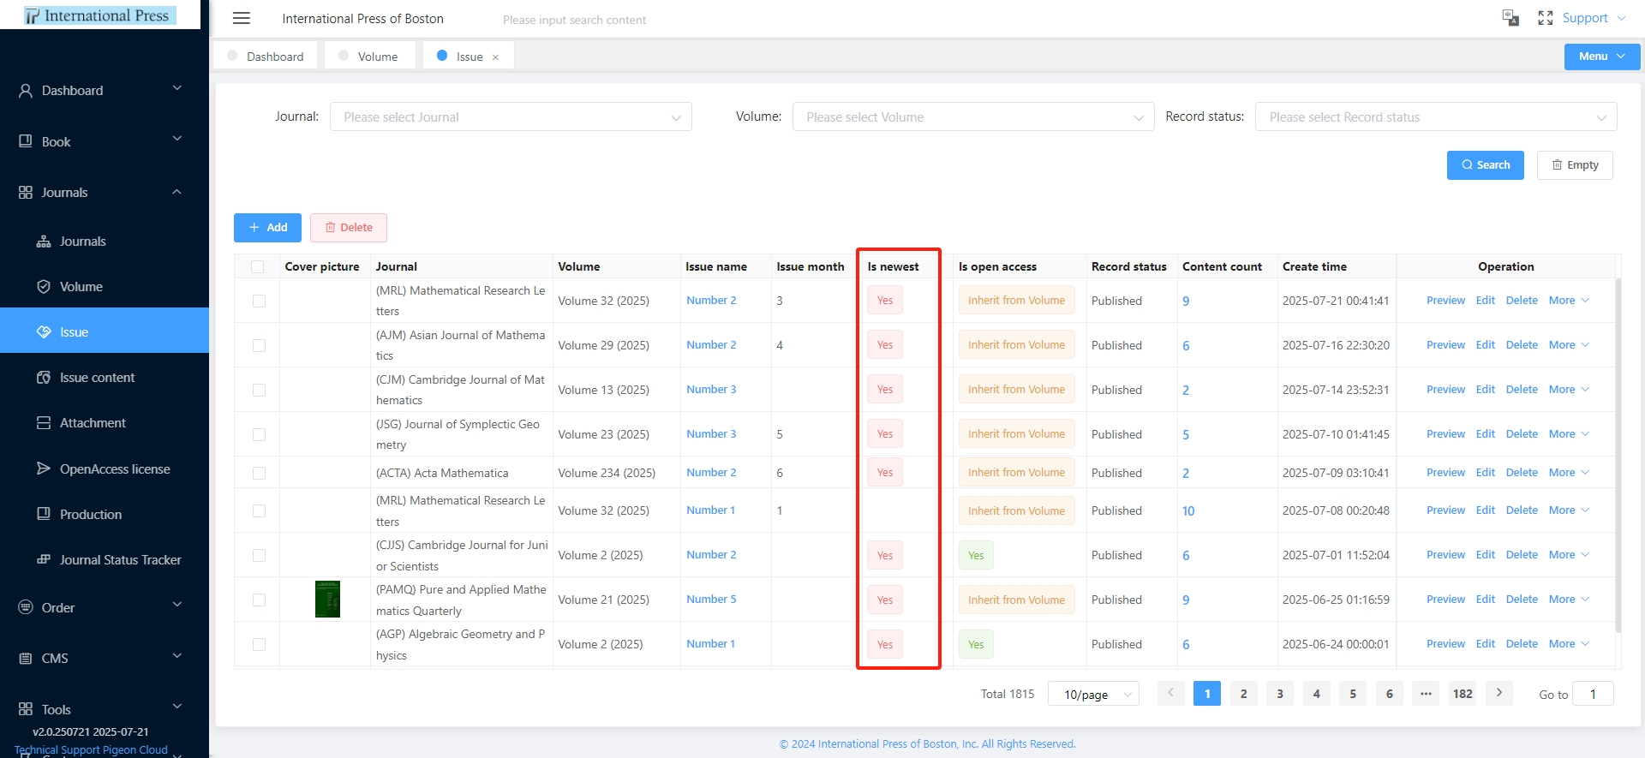Open the Volume select dropdown

pos(973,116)
